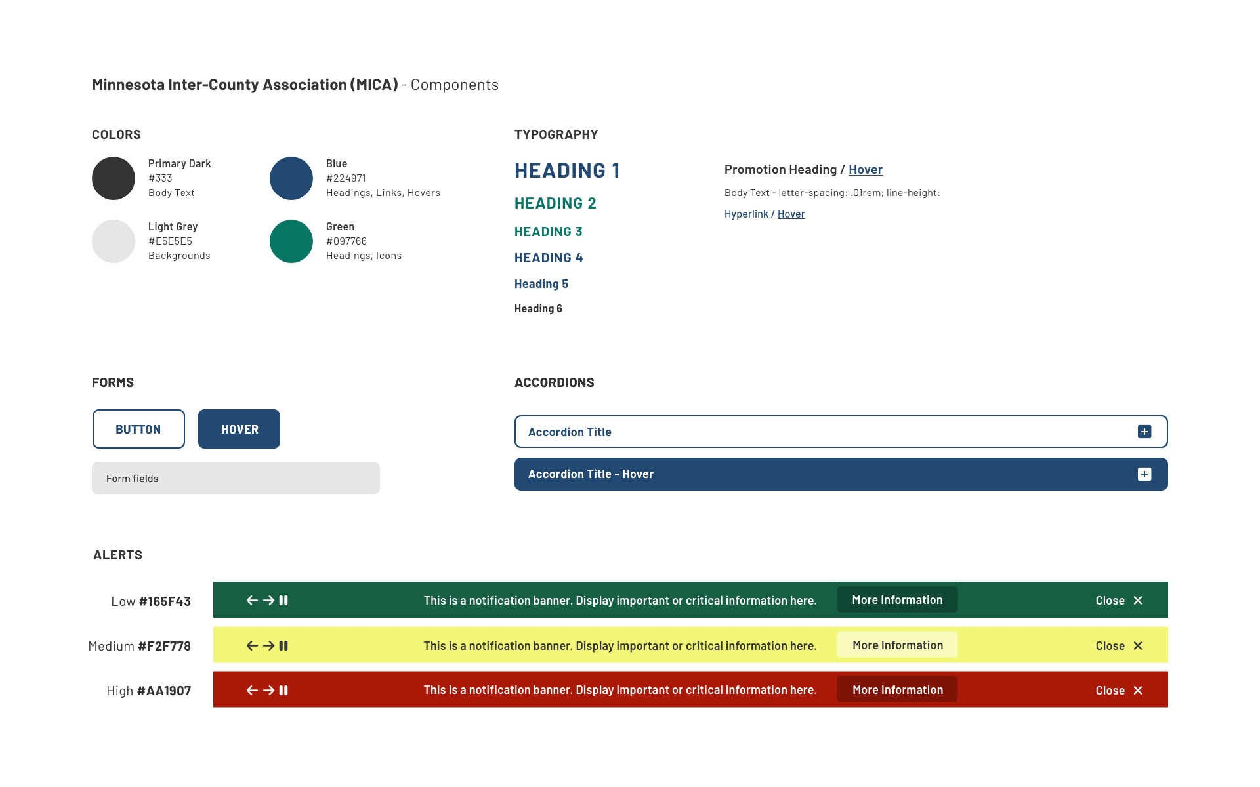Click previous arrow in red High alert

pyautogui.click(x=252, y=691)
